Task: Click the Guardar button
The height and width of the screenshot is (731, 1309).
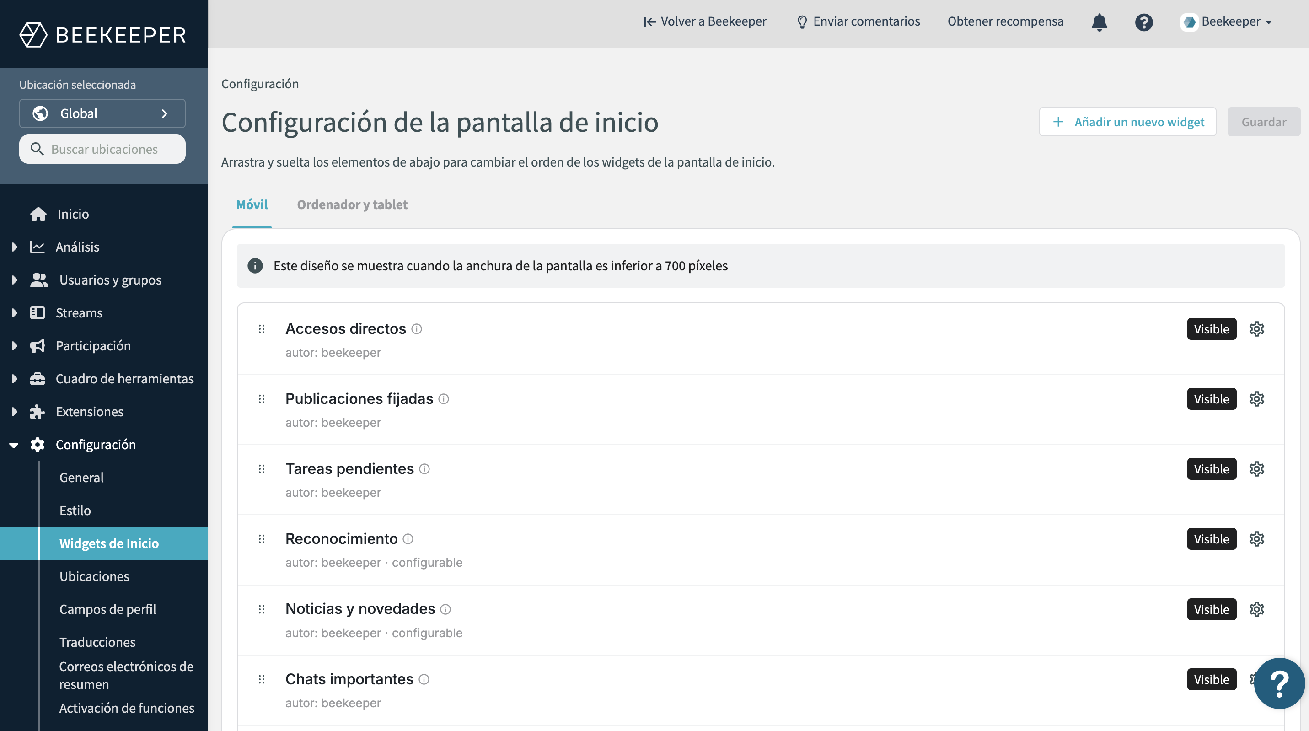Action: coord(1263,122)
